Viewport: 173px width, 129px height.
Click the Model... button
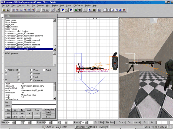tap(49, 115)
